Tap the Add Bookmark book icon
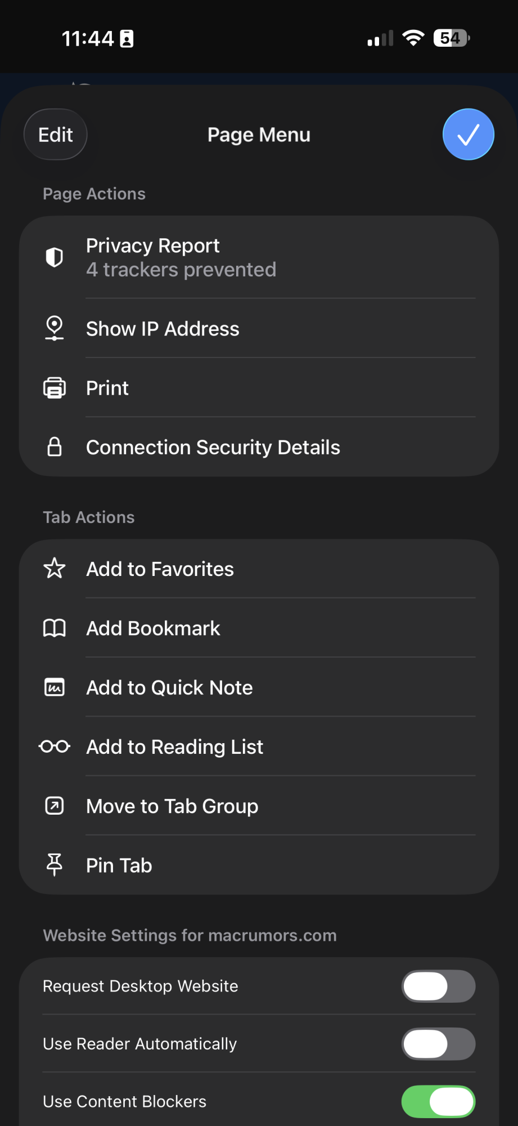Screen dimensions: 518x1126 pyautogui.click(x=55, y=628)
